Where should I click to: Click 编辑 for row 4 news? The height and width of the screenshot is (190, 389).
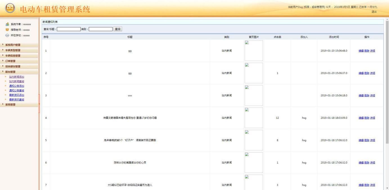[x=361, y=118]
